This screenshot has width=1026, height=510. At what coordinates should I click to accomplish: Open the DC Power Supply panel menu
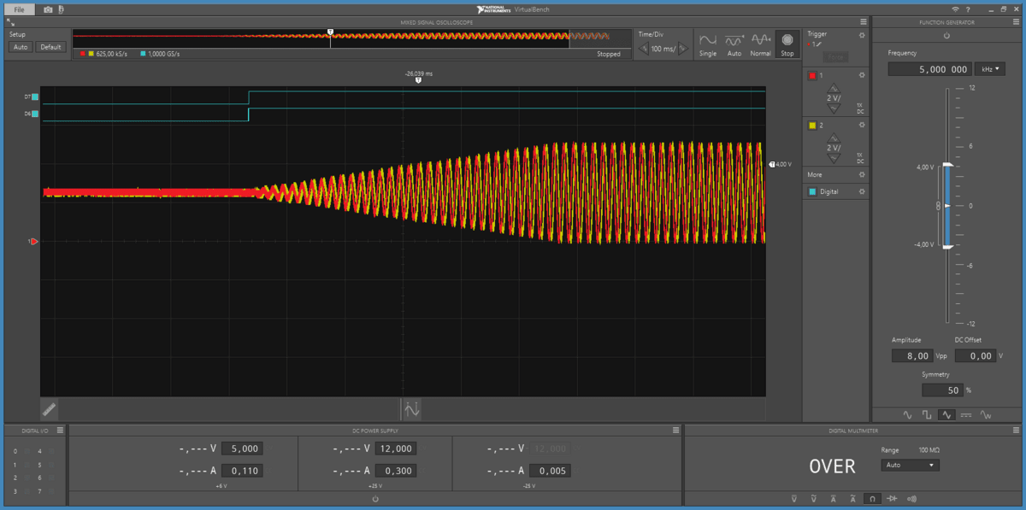(675, 430)
